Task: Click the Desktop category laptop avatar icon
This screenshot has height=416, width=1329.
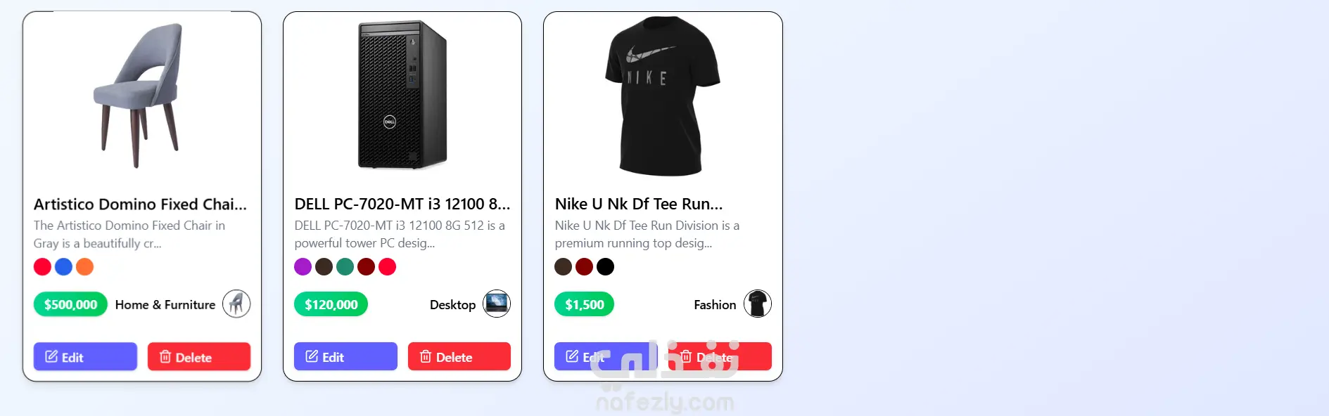Action: pos(497,304)
